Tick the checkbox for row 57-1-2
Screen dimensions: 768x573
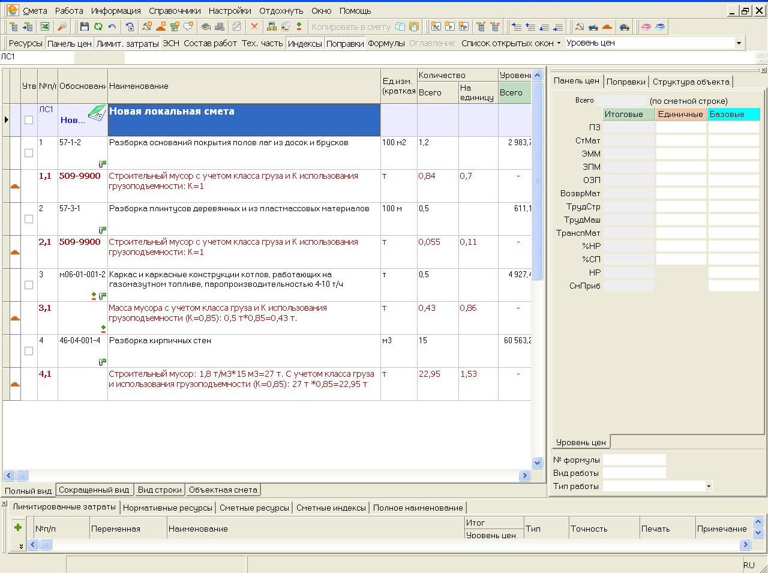29,153
